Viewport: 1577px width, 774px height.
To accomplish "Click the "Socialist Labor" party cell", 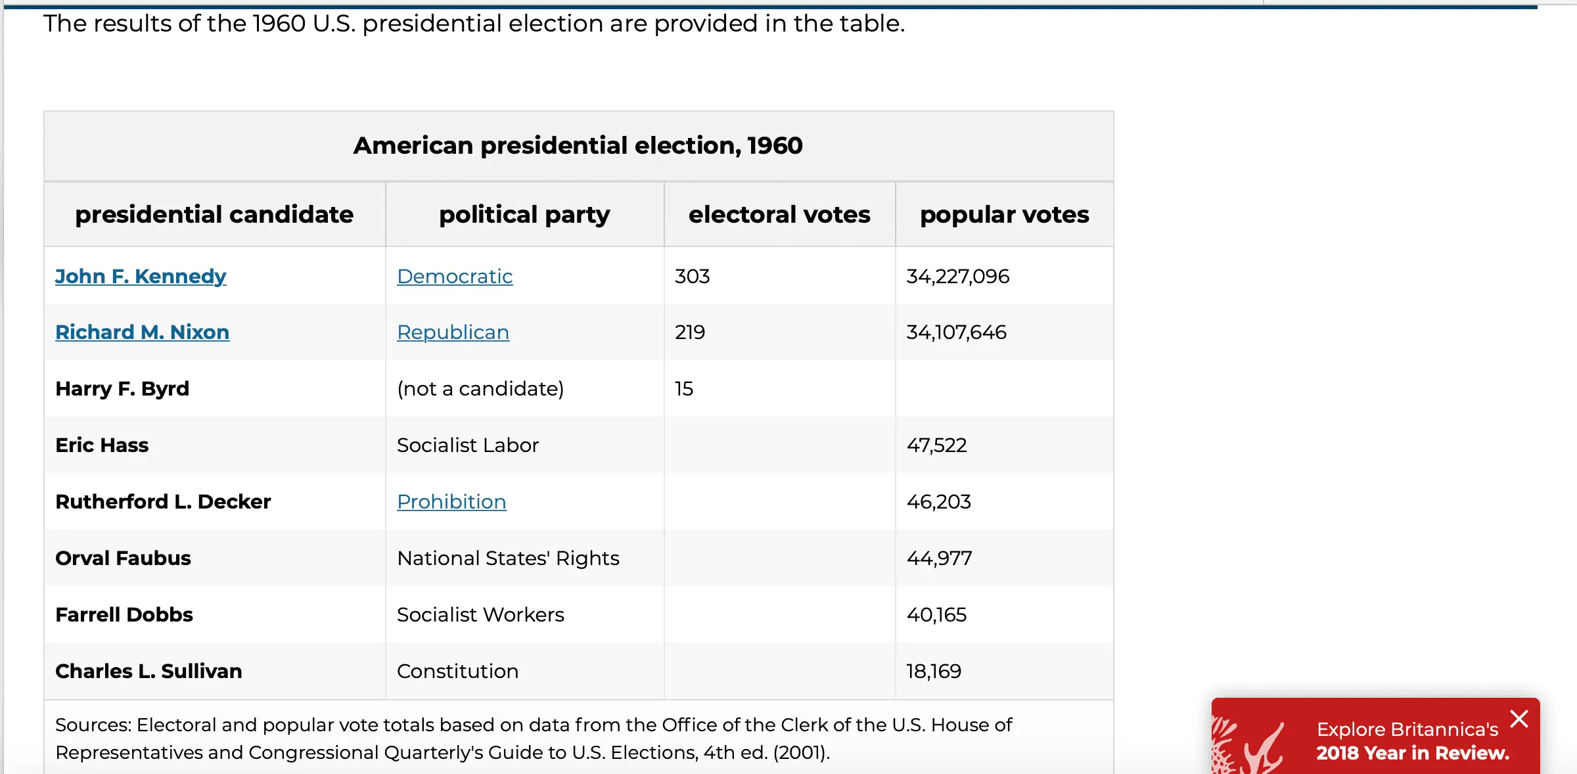I will (x=468, y=445).
